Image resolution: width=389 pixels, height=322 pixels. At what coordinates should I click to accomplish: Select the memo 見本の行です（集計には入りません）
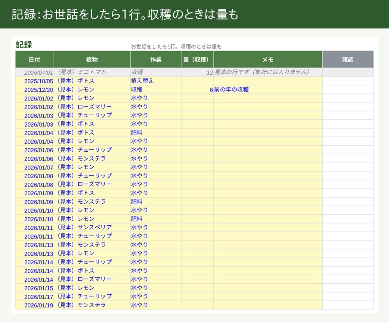(x=268, y=72)
